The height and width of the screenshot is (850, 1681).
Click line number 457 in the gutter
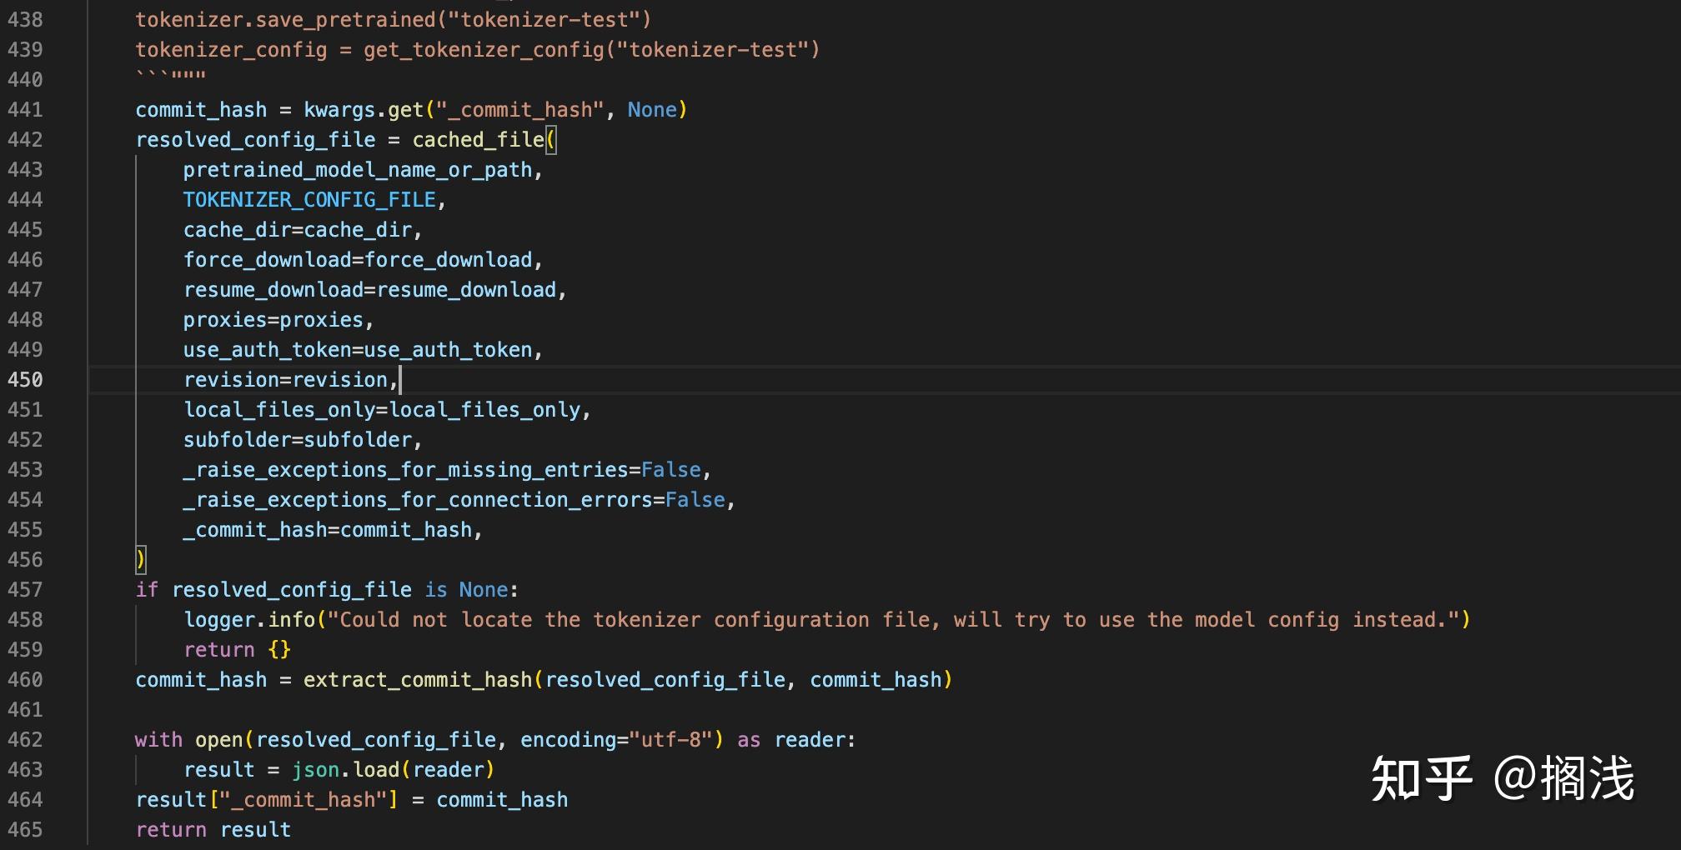pos(28,589)
